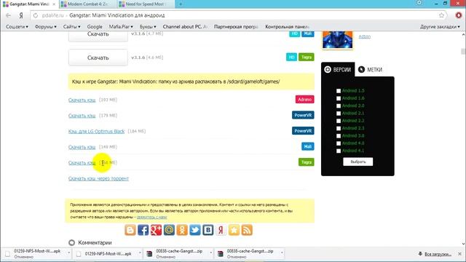Click the green Tegra tag in the v3.1.6 download row
This screenshot has width=466, height=262.
(x=306, y=57)
